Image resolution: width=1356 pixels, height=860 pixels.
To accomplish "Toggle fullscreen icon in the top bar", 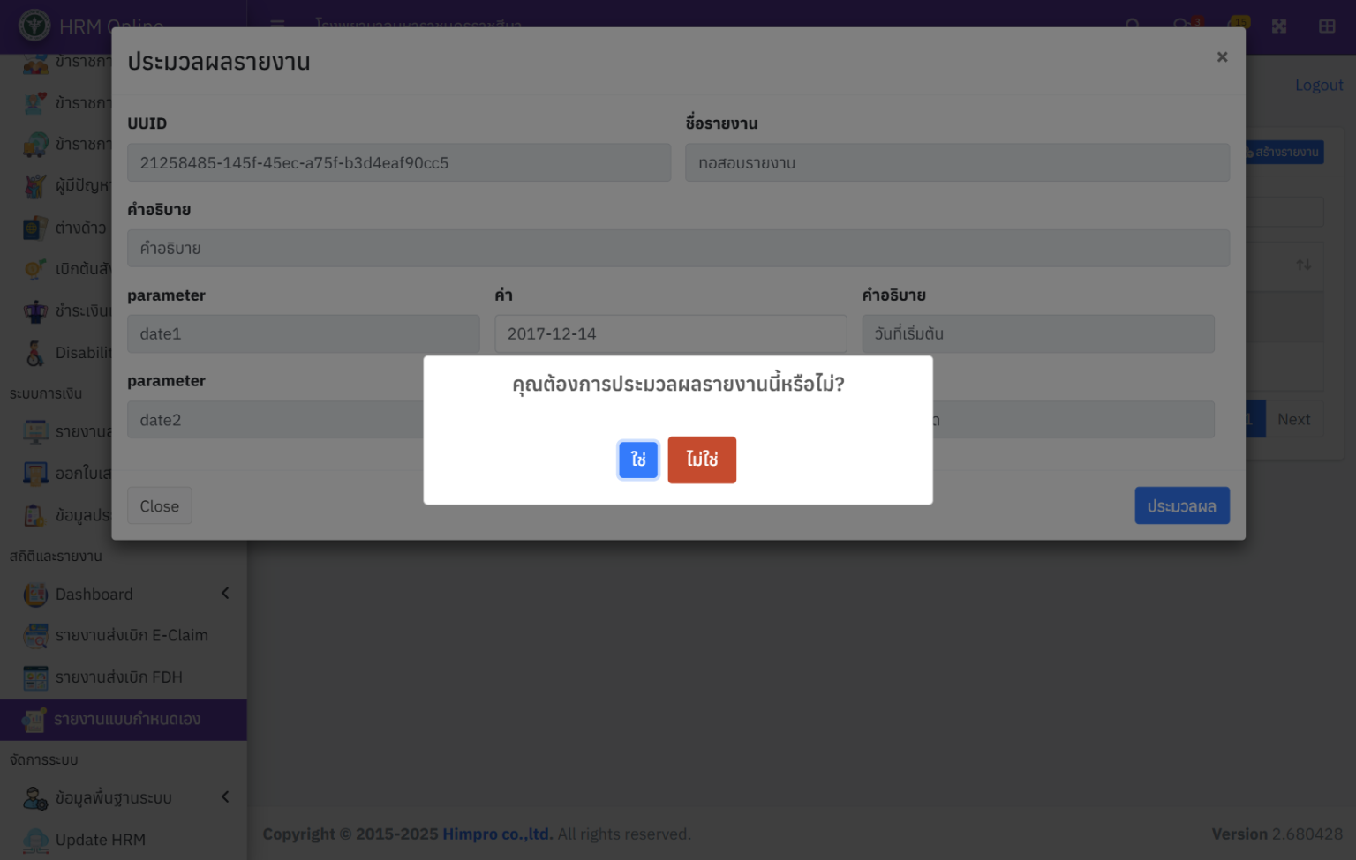I will coord(1278,26).
